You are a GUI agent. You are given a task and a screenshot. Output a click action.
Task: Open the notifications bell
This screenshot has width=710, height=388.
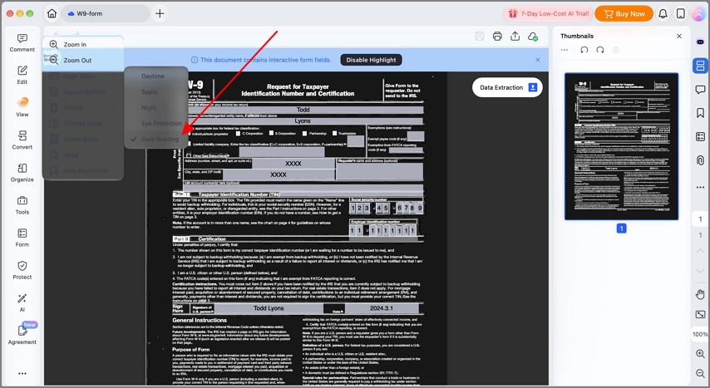pyautogui.click(x=663, y=13)
